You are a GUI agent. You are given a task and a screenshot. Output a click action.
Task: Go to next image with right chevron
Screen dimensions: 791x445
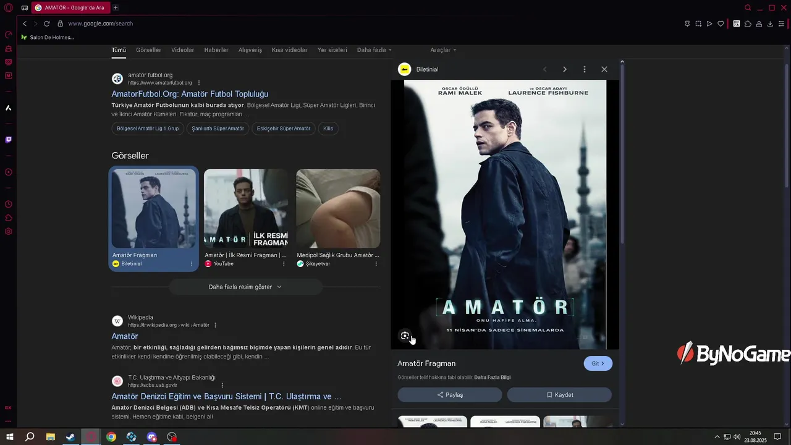point(564,69)
